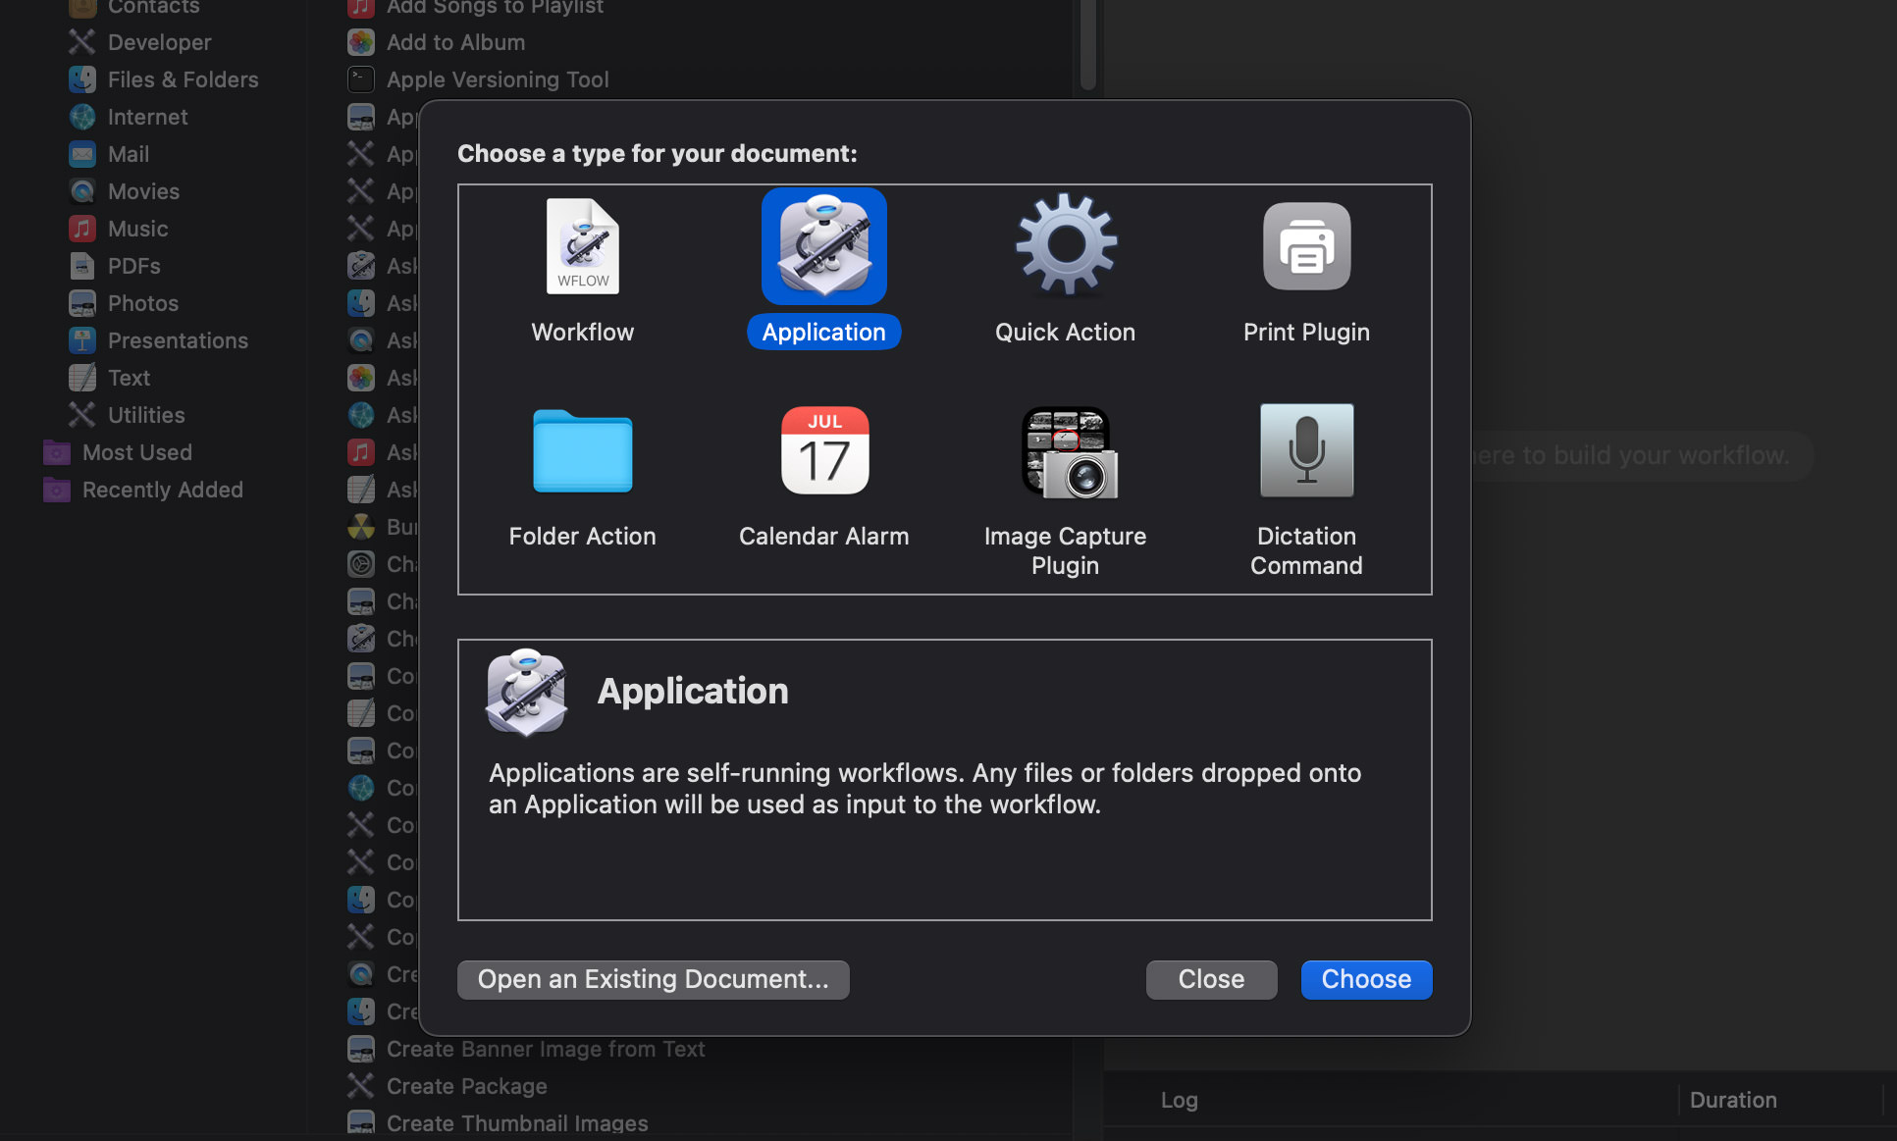Pick the Dictation Command microphone icon
Viewport: 1897px width, 1141px height.
click(x=1306, y=450)
